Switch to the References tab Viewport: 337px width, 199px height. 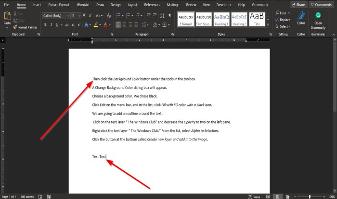coord(152,4)
